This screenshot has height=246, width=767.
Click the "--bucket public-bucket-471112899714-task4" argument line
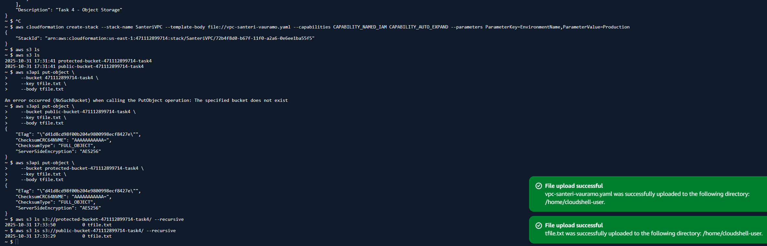click(x=78, y=112)
